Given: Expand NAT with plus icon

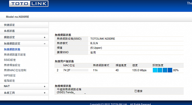Looking at the screenshot, I should [x=45, y=86].
